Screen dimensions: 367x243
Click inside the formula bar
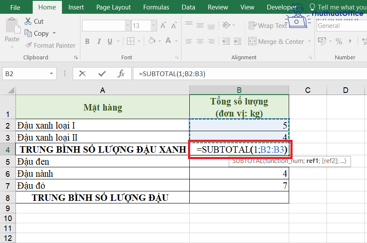coord(250,74)
